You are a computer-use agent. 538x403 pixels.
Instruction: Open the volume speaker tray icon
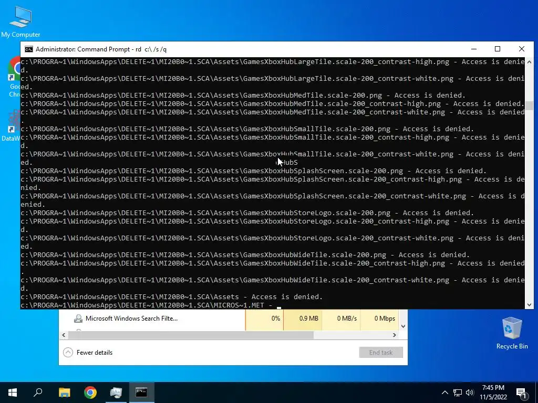[x=470, y=393]
